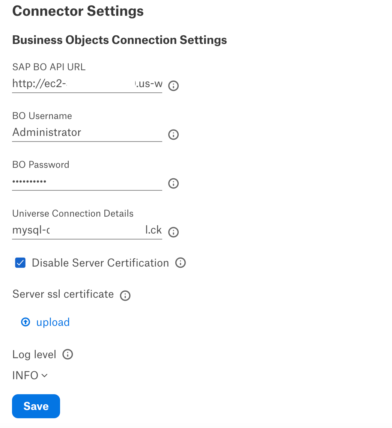
Task: Click info icon next to SAP BO API URL
Action: pyautogui.click(x=173, y=86)
